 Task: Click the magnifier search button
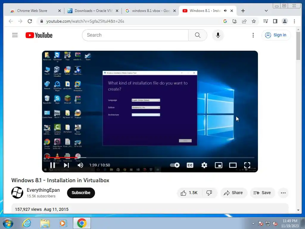coord(198,35)
